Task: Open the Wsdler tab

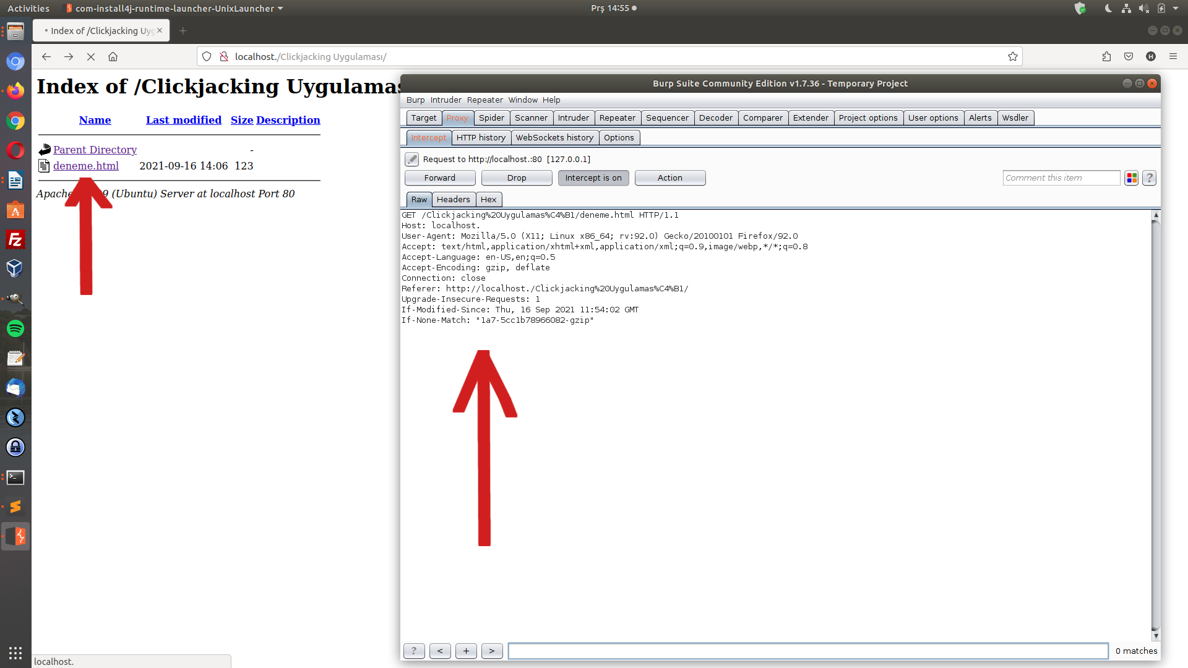Action: pyautogui.click(x=1015, y=118)
